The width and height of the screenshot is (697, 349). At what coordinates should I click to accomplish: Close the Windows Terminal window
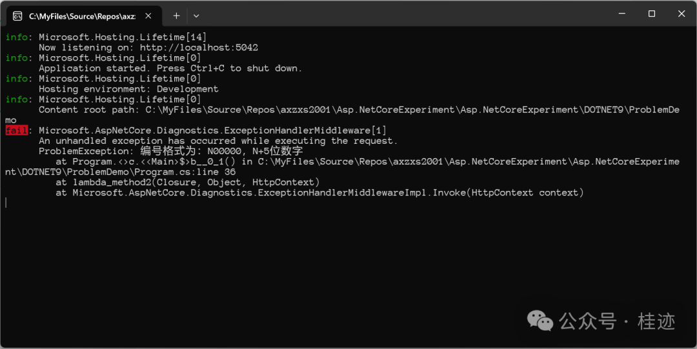coord(682,14)
